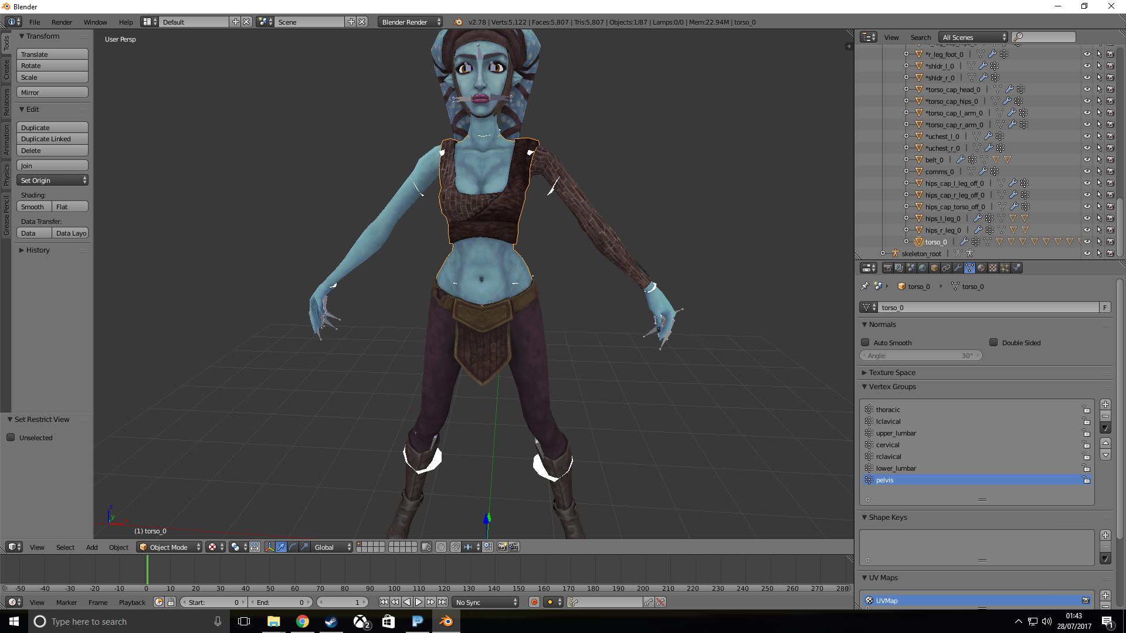Open the File menu

pos(35,22)
